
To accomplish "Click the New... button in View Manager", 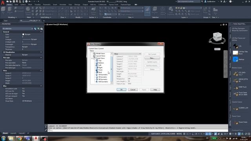I will 152,58.
